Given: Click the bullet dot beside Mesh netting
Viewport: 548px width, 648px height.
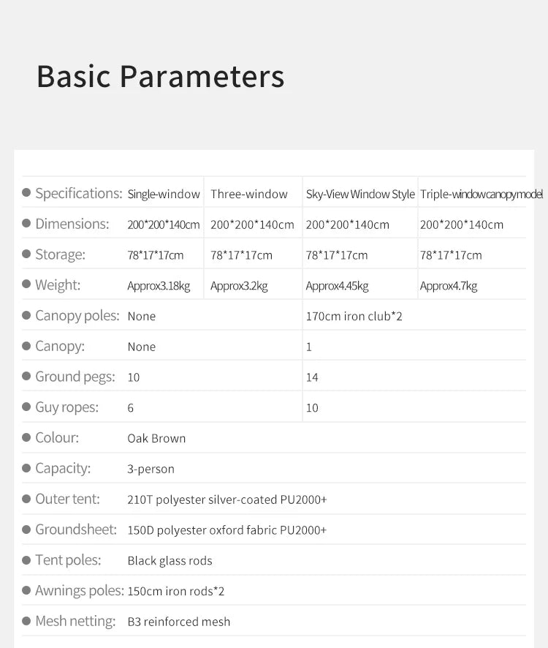Looking at the screenshot, I should 26,621.
